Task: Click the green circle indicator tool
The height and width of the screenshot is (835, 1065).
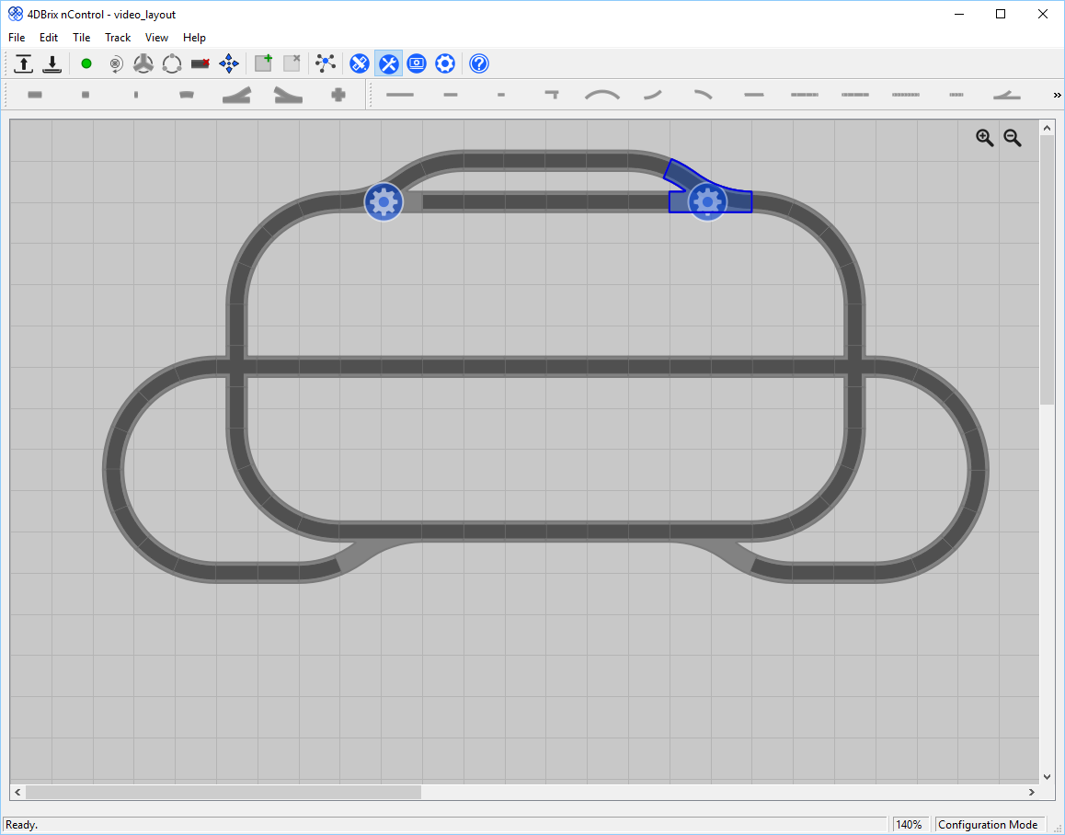Action: (86, 63)
